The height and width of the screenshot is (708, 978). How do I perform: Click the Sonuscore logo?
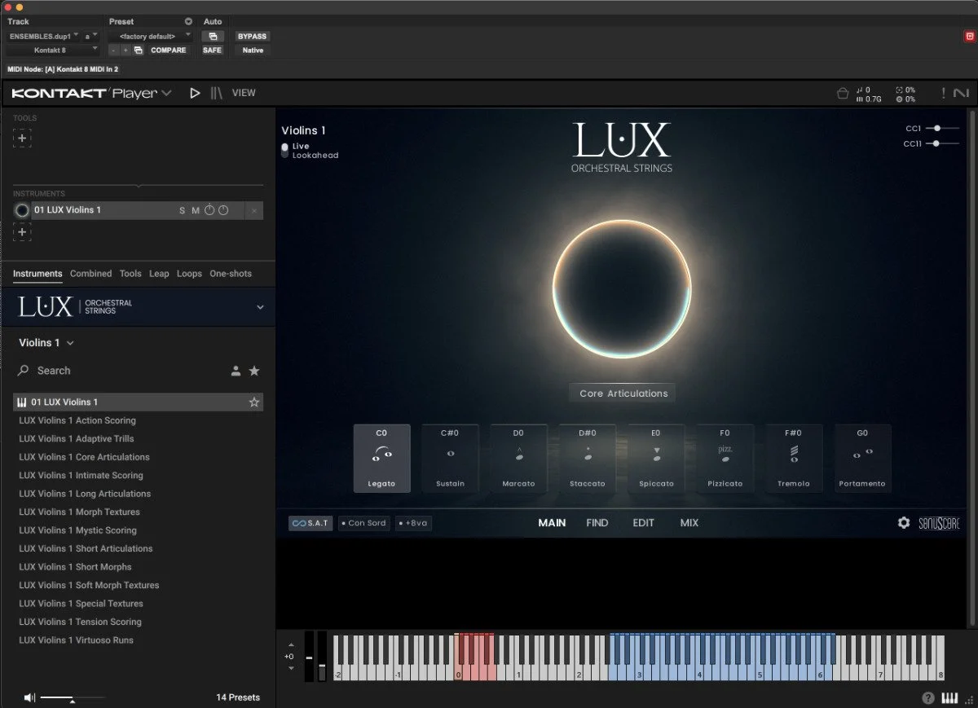pos(939,522)
